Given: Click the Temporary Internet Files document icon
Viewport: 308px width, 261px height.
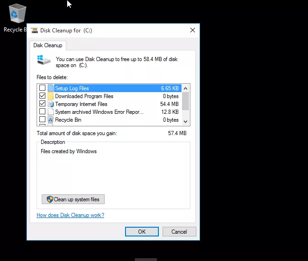Looking at the screenshot, I should (x=50, y=104).
